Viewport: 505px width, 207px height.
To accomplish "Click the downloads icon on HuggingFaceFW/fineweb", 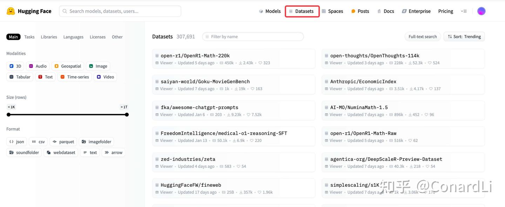I will (238, 192).
